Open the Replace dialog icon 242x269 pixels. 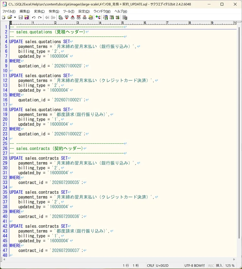(x=79, y=17)
